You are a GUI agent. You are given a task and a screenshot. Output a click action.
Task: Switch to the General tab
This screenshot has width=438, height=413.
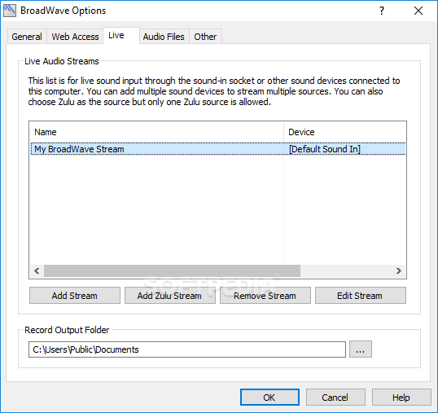click(x=27, y=37)
